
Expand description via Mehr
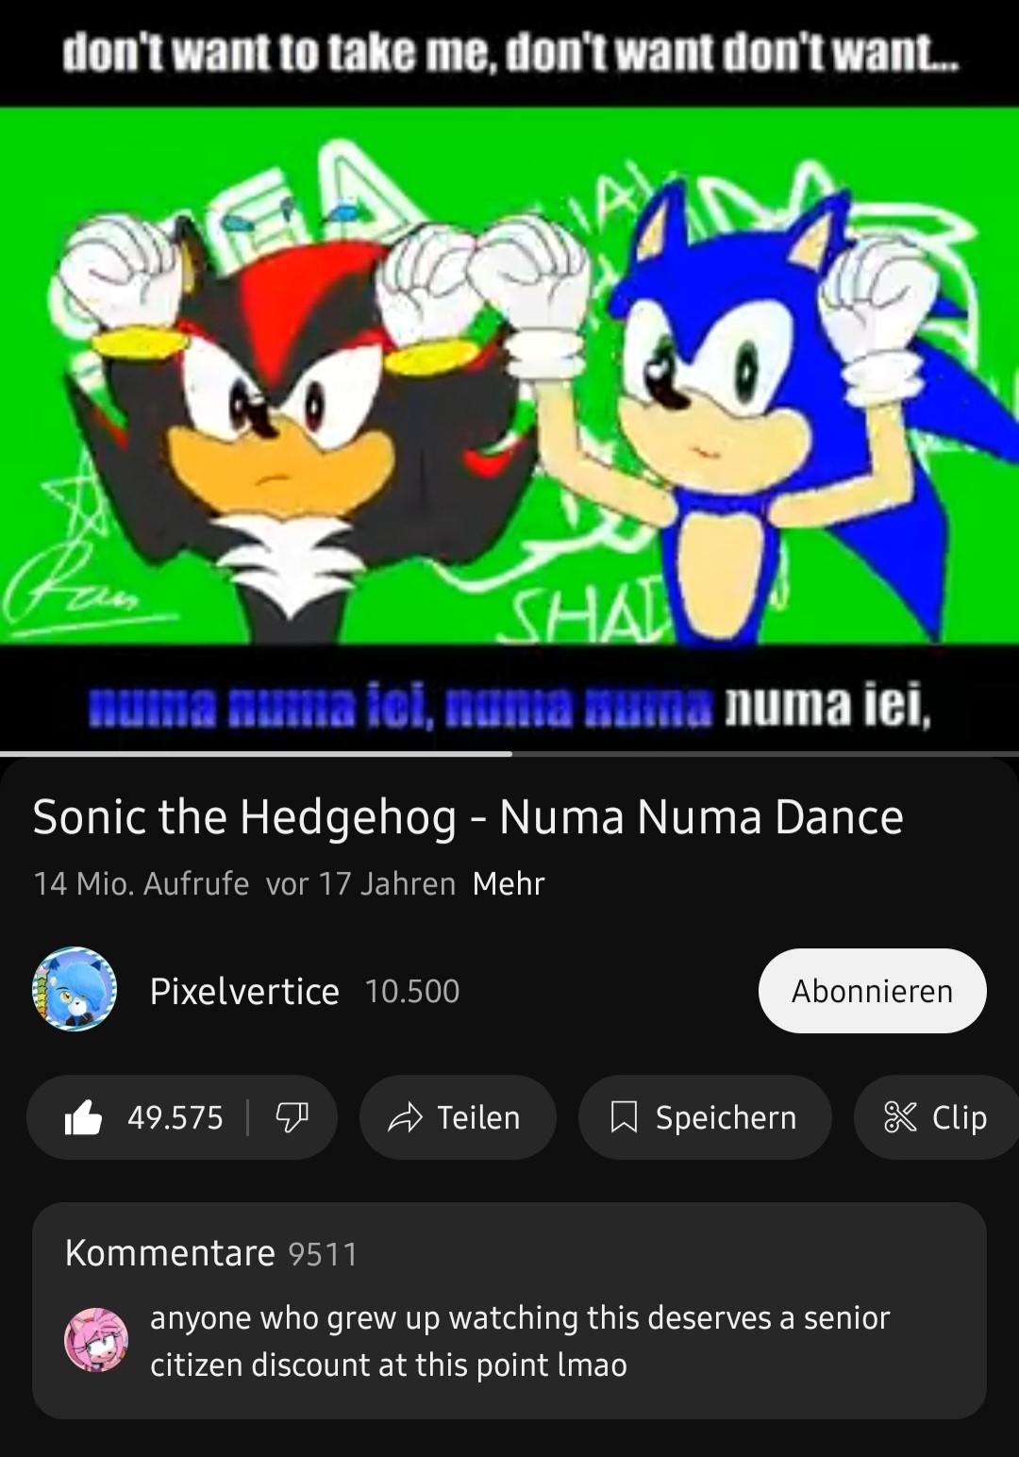(x=509, y=883)
